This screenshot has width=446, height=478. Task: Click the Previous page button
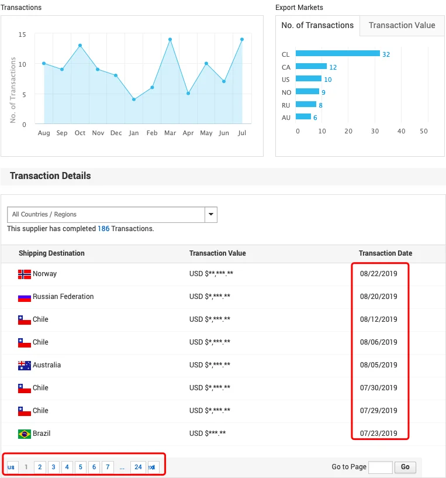point(11,467)
